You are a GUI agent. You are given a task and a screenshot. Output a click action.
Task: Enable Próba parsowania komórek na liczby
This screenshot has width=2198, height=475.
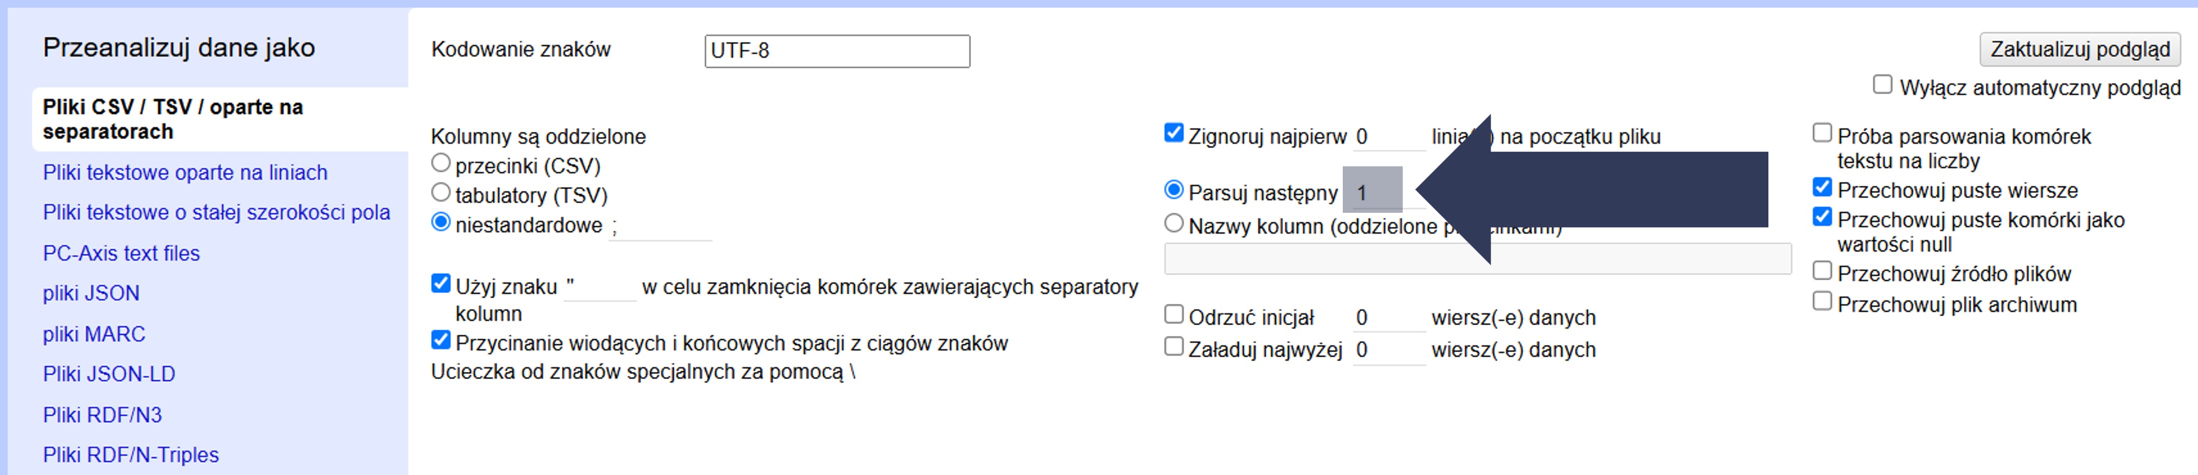click(x=1822, y=133)
